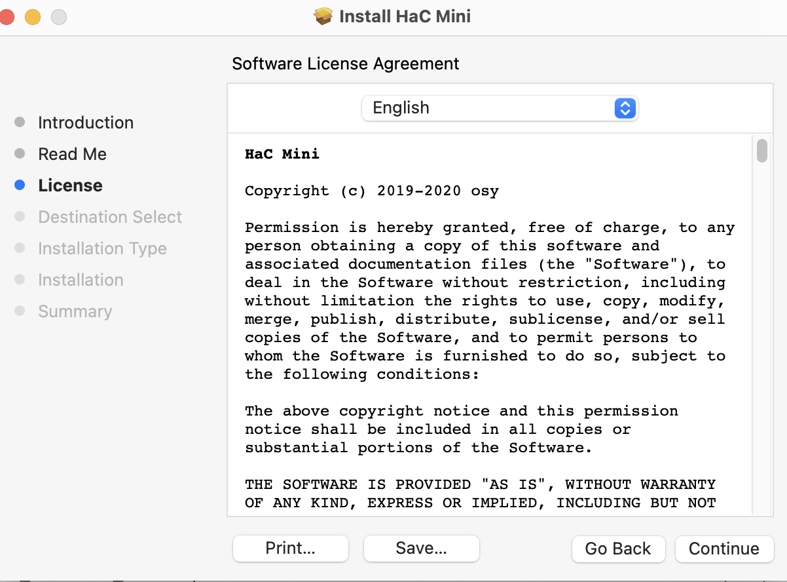The height and width of the screenshot is (582, 787).
Task: Click the package icon in title bar
Action: pyautogui.click(x=323, y=16)
